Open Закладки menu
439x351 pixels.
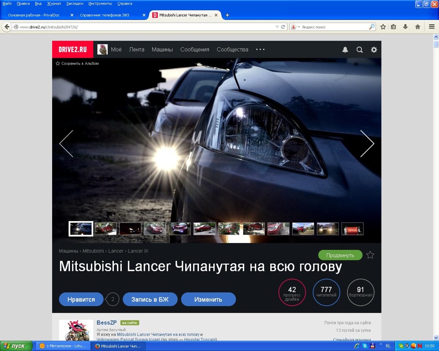click(x=75, y=4)
